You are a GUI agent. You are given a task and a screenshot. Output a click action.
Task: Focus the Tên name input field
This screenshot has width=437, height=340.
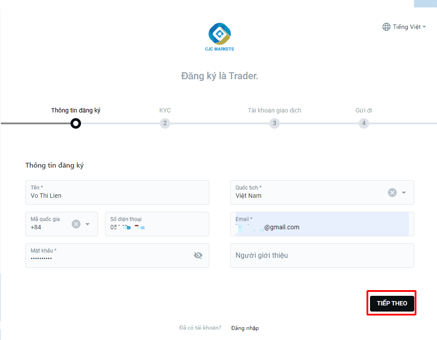[x=117, y=193]
